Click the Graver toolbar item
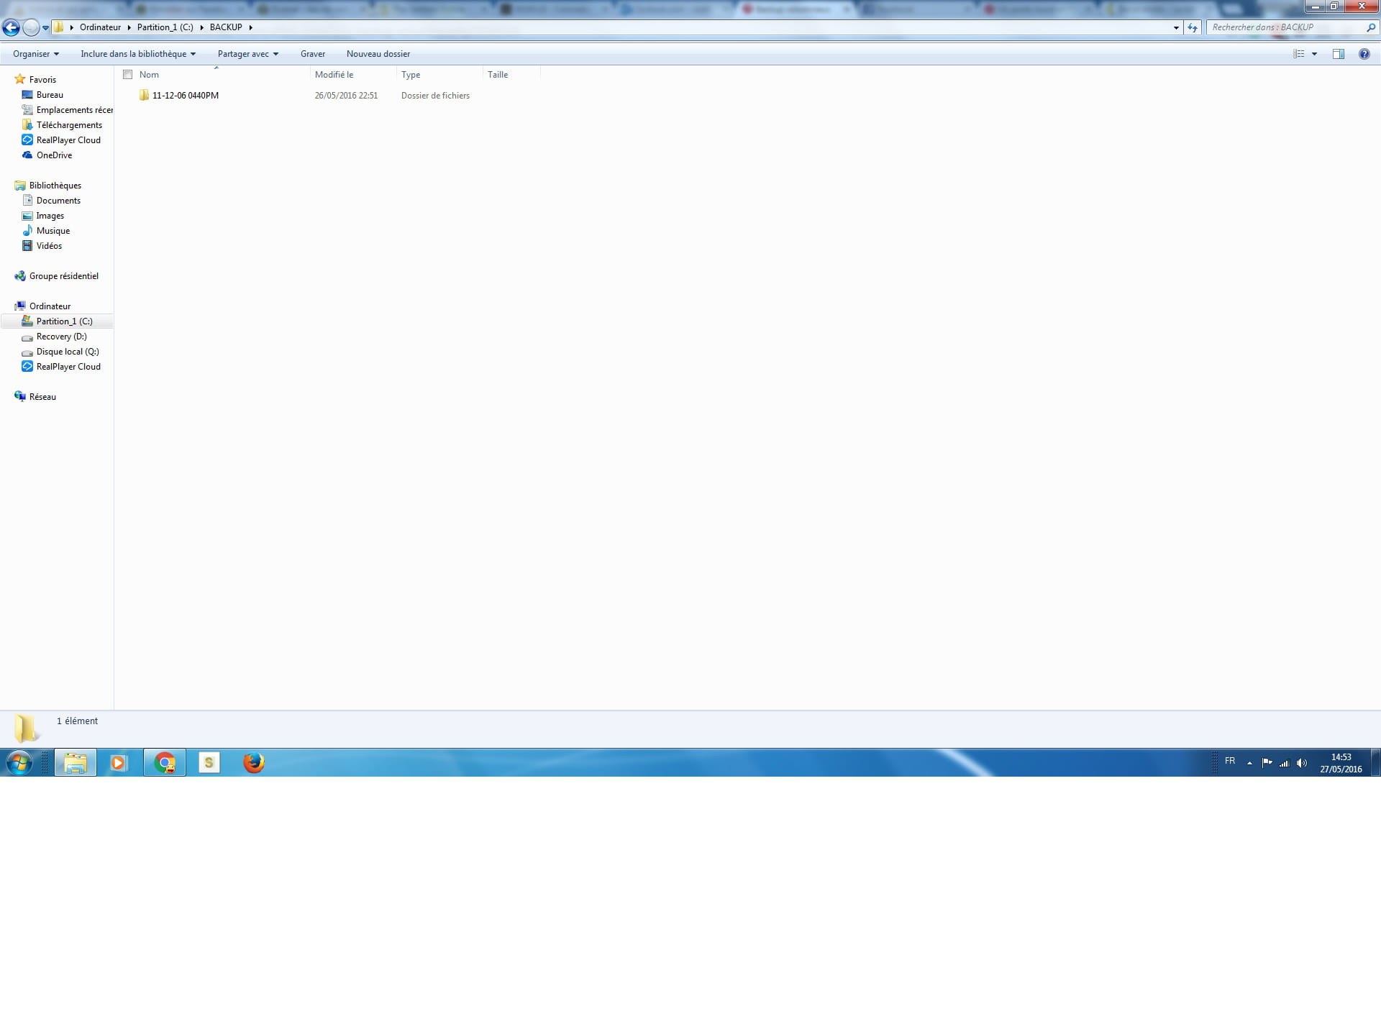The image size is (1381, 1019). 313,54
